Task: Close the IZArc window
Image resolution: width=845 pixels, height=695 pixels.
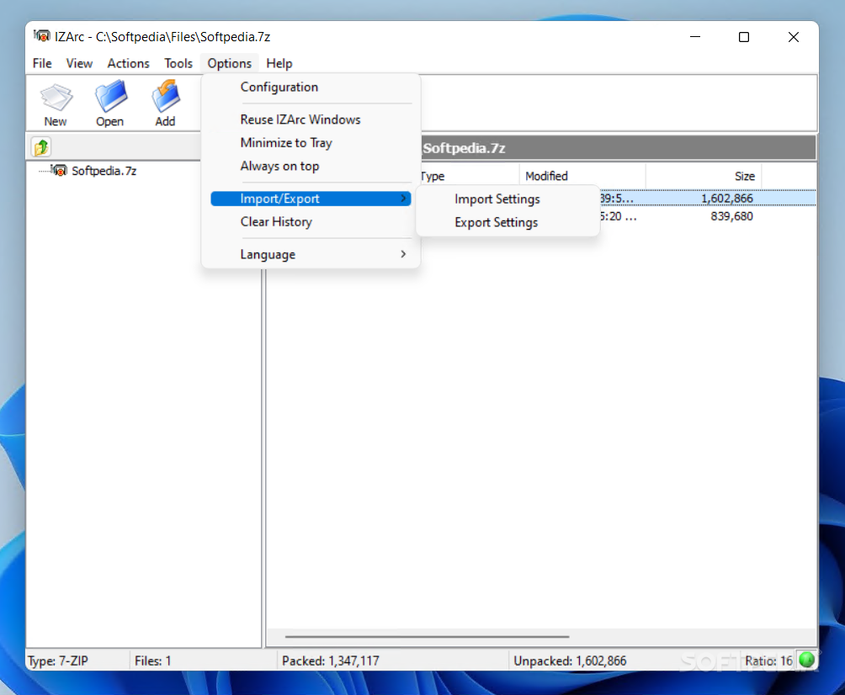Action: click(794, 37)
